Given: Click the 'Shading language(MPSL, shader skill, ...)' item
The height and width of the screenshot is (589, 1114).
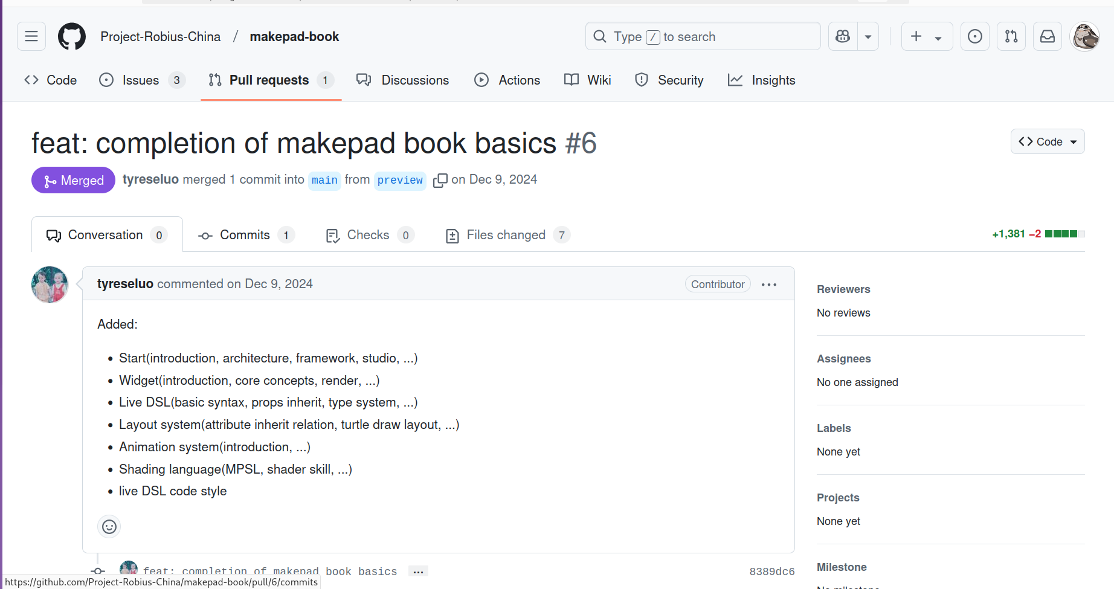Looking at the screenshot, I should point(236,469).
